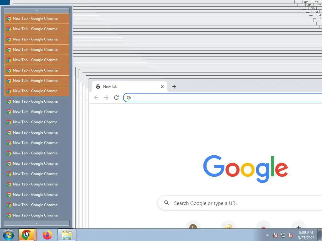Click the Search Google or type a URL box
Viewport: 322px width, 241px height.
pyautogui.click(x=240, y=203)
